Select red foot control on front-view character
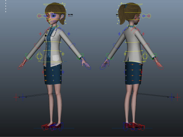This screenshot has width=183, height=137. pos(48,126)
